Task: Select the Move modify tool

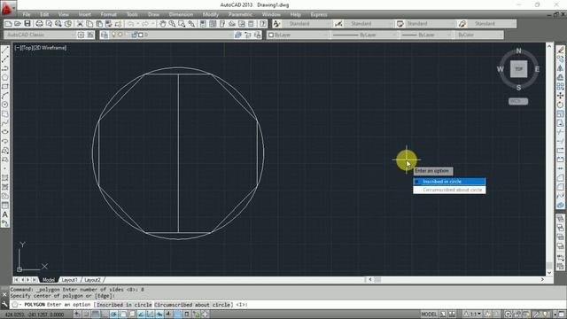Action: 560,96
